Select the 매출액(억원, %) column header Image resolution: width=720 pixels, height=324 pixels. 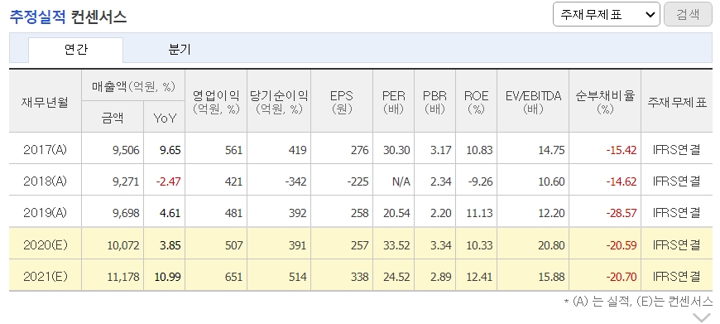click(x=133, y=86)
